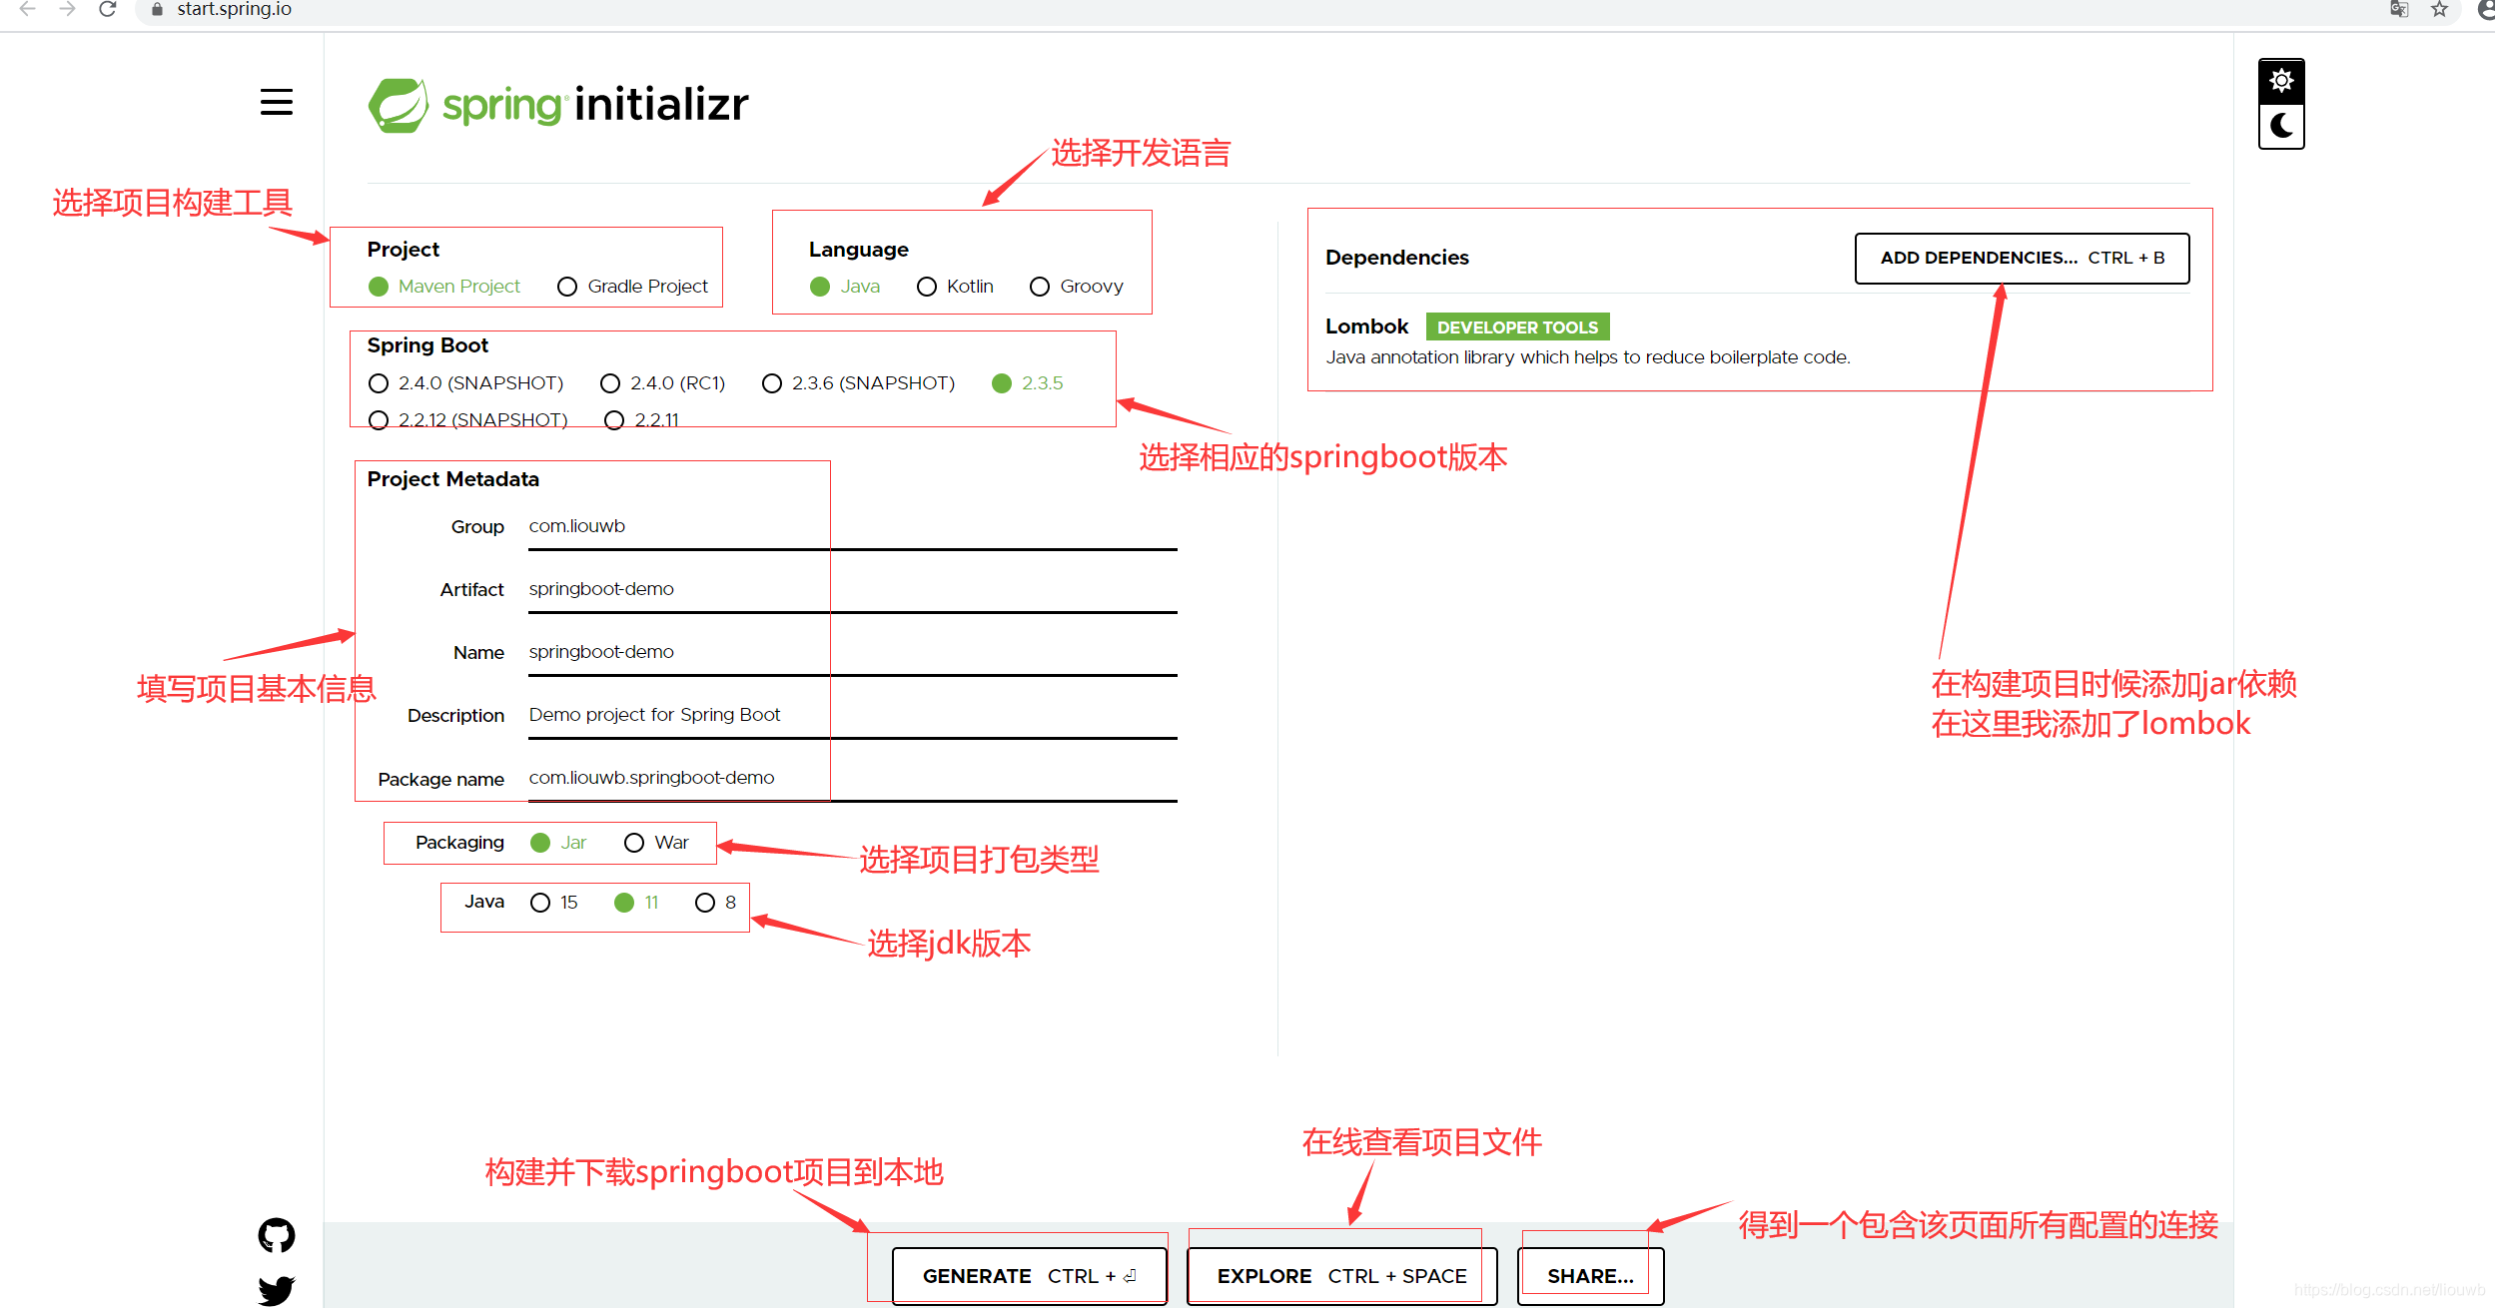Select Spring Boot 2.2.11
This screenshot has height=1308, width=2495.
(642, 420)
